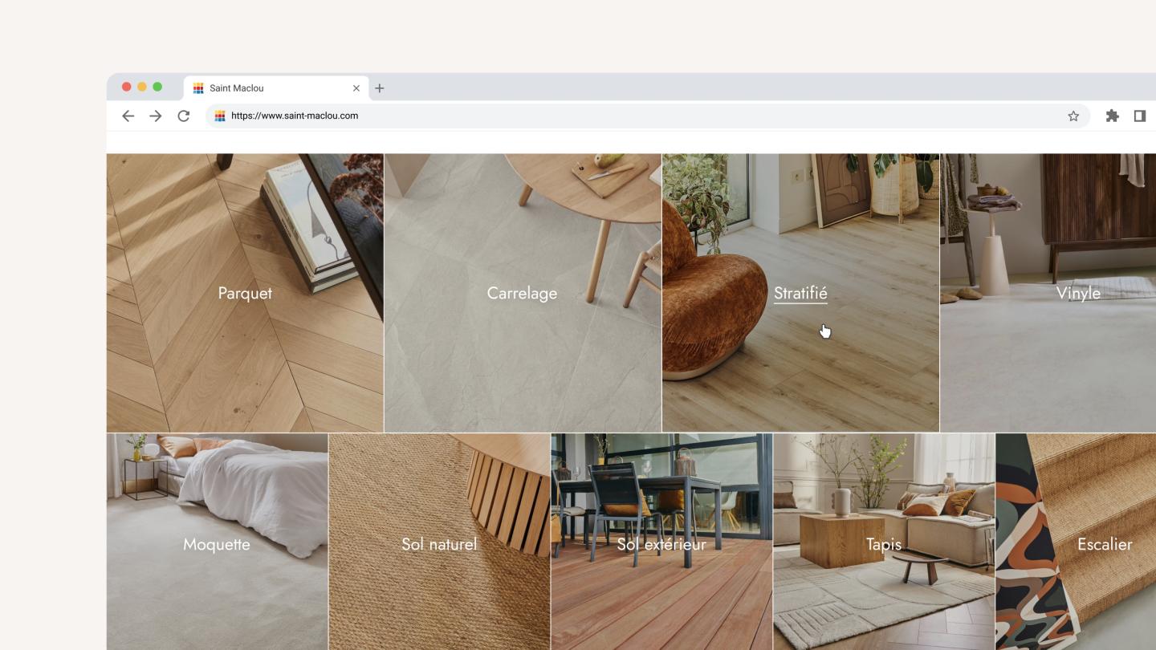Open the browser side panel icon
The width and height of the screenshot is (1156, 650).
pyautogui.click(x=1140, y=116)
